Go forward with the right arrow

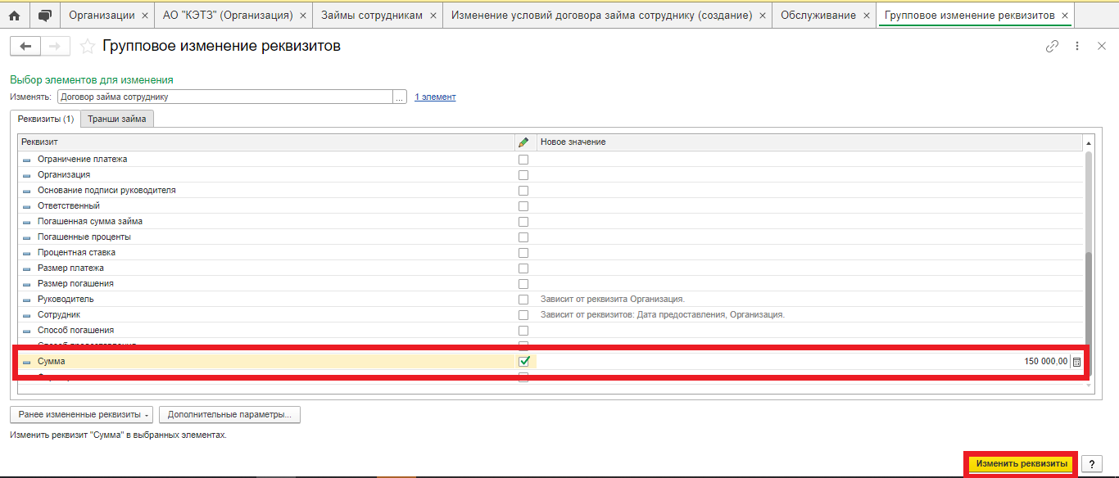pyautogui.click(x=55, y=47)
